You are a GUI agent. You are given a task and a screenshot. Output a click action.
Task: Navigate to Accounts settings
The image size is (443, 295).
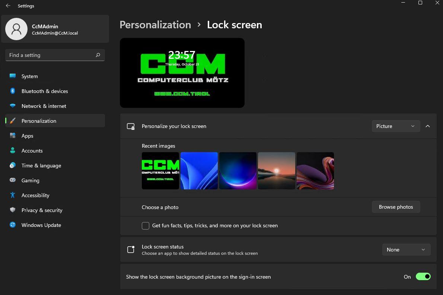(55, 151)
